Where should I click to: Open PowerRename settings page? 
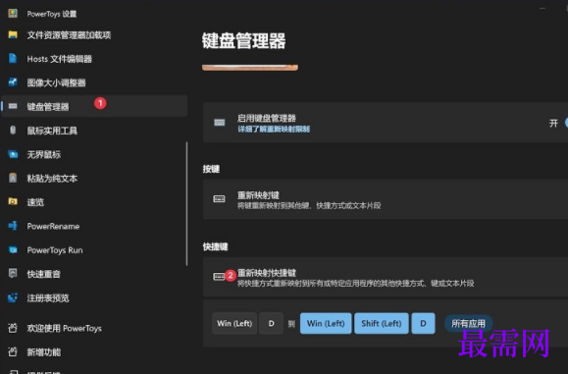pyautogui.click(x=94, y=226)
